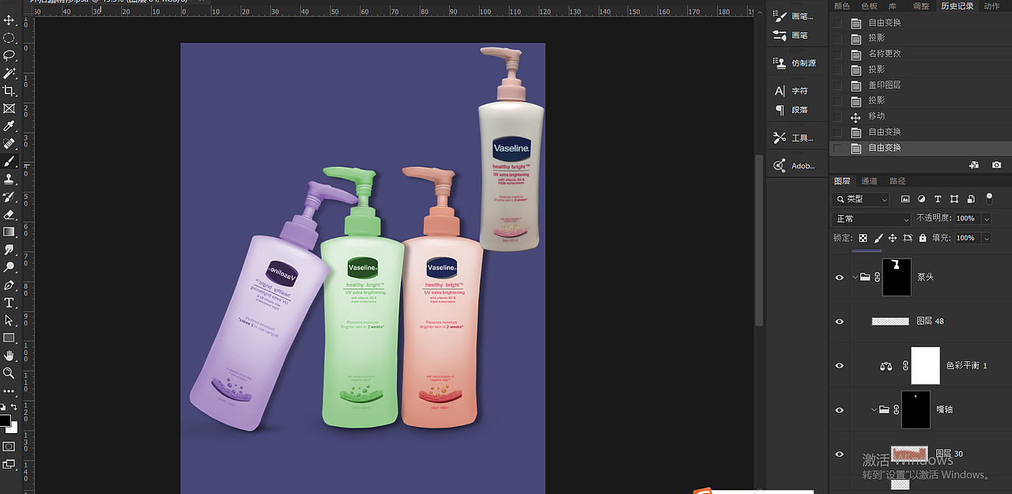Select the Brush tool in toolbar

pyautogui.click(x=9, y=161)
